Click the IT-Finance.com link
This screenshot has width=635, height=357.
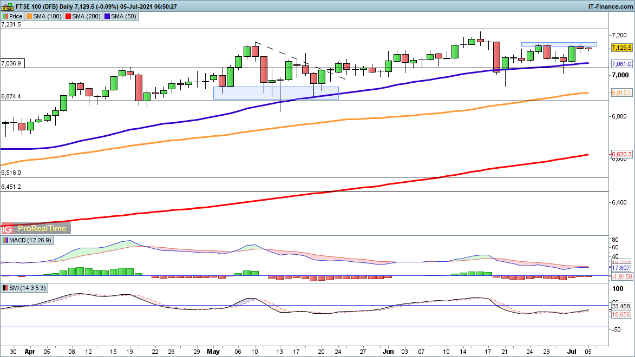610,6
